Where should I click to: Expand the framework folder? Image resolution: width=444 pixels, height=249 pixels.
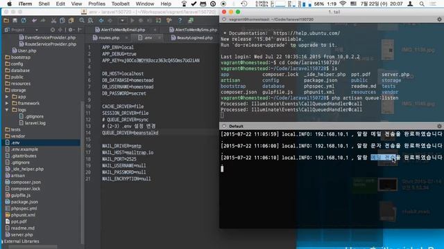pos(7,103)
